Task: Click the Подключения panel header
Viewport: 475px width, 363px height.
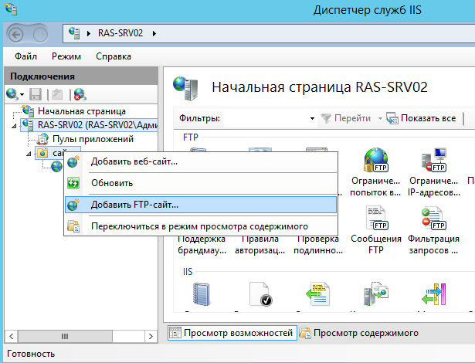Action: coord(81,76)
